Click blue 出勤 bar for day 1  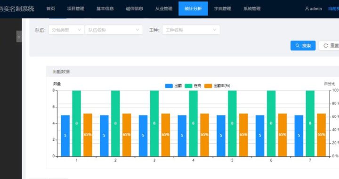point(65,136)
